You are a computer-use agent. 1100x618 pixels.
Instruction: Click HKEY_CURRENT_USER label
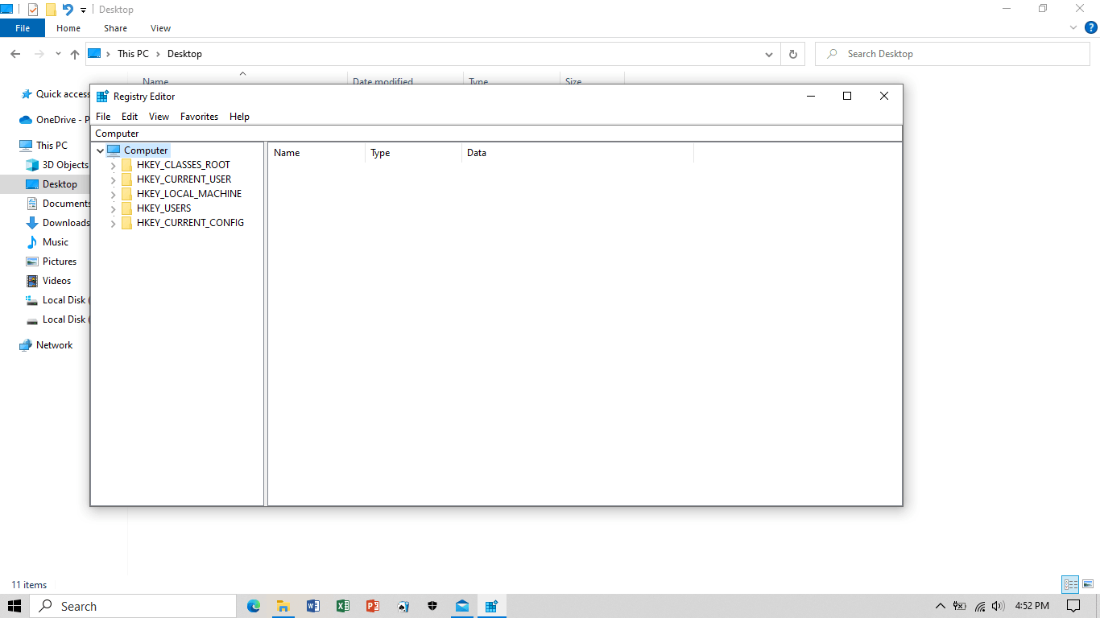click(184, 179)
